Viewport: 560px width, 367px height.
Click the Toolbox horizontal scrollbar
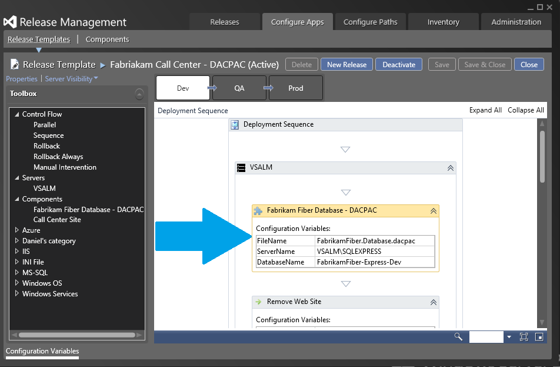pos(77,335)
